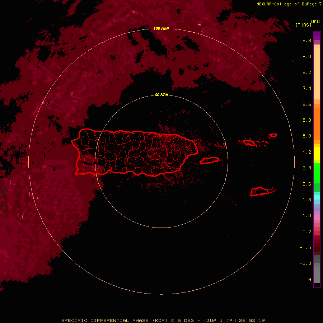
Task: Click the bright green segment of the color bar
Action: 317,173
